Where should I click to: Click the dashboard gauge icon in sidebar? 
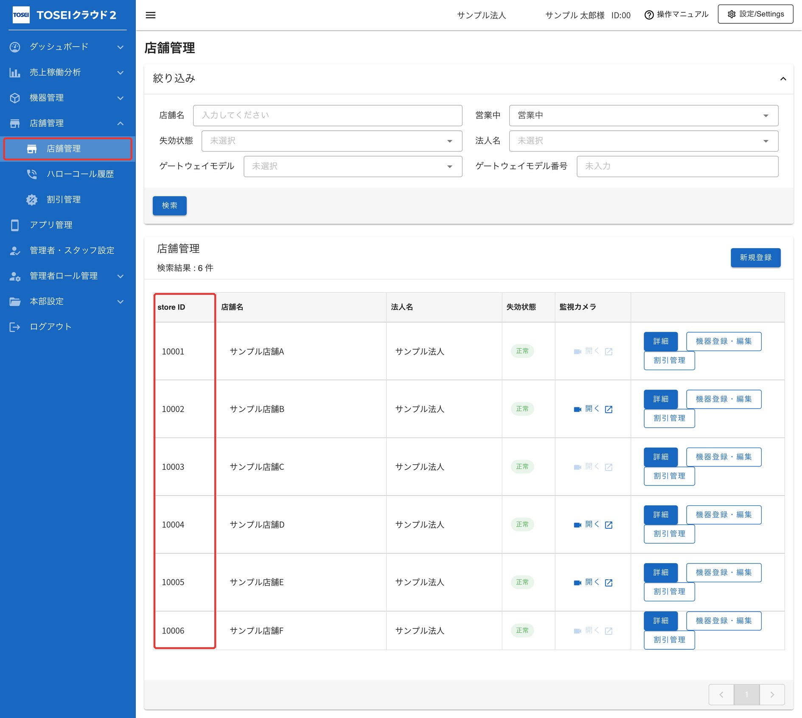[15, 47]
